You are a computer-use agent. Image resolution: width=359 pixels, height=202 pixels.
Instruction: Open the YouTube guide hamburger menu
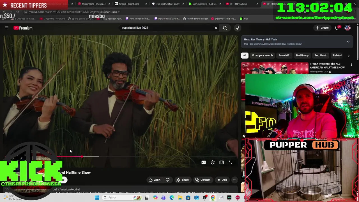(x=7, y=28)
